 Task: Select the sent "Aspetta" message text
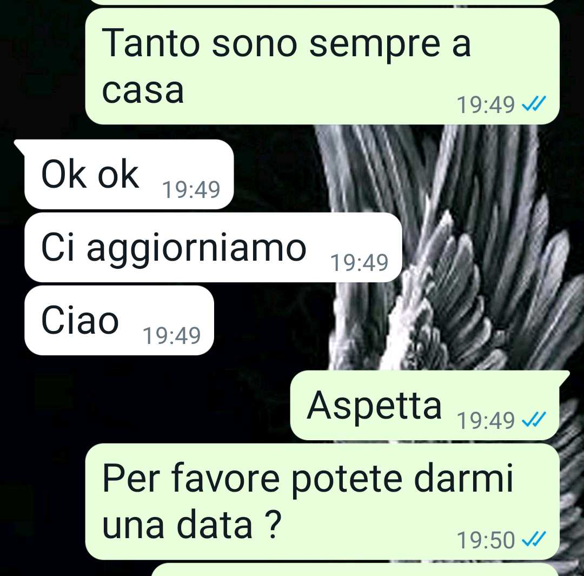pos(374,407)
